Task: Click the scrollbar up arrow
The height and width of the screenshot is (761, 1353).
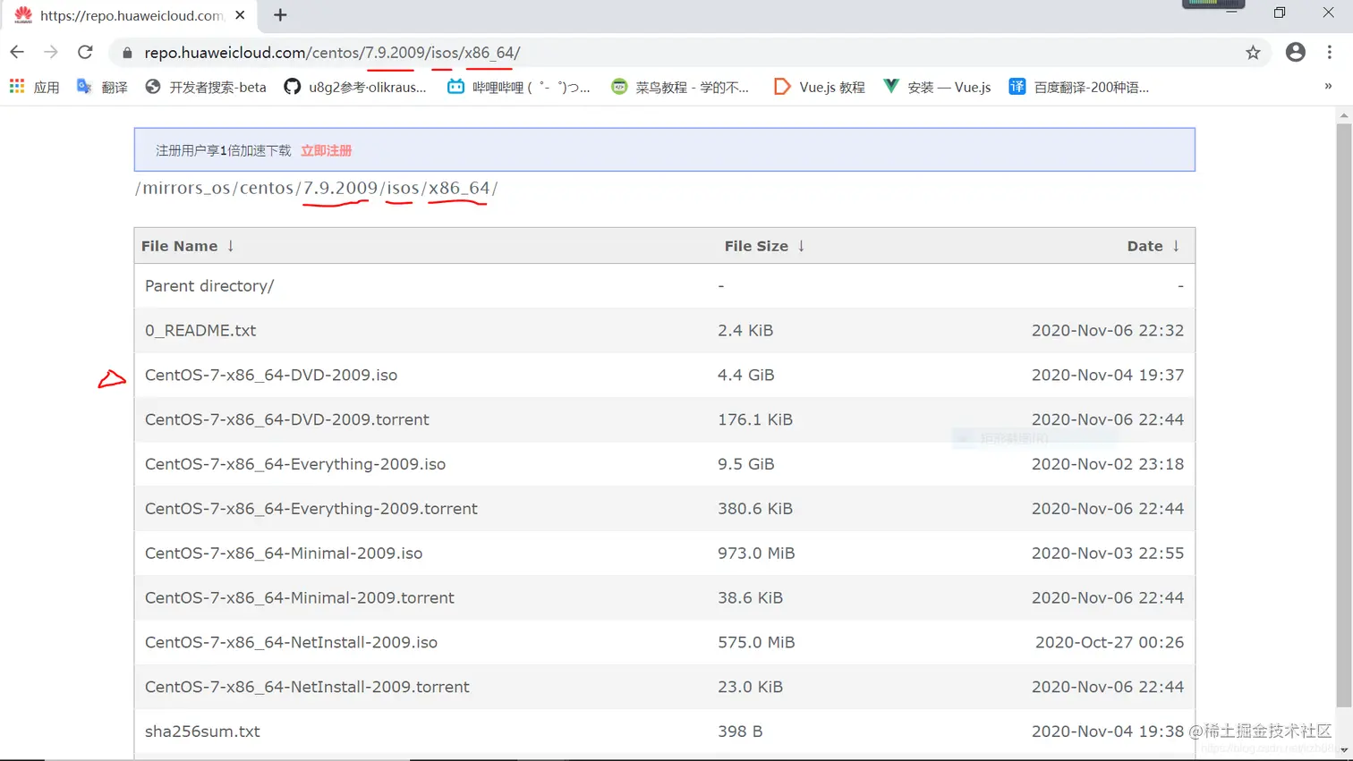Action: [1344, 115]
